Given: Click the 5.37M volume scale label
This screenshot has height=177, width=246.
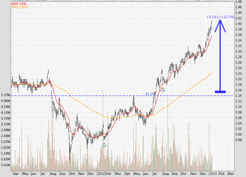Looking at the screenshot, I should coord(5,95).
